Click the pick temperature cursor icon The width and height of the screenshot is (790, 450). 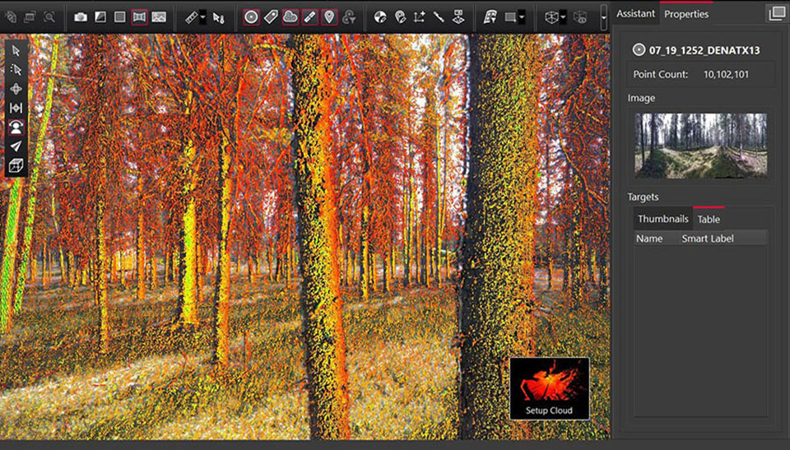coord(218,17)
